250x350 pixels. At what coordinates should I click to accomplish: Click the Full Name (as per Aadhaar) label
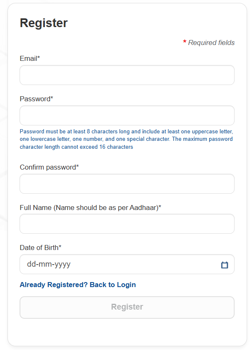(x=91, y=207)
